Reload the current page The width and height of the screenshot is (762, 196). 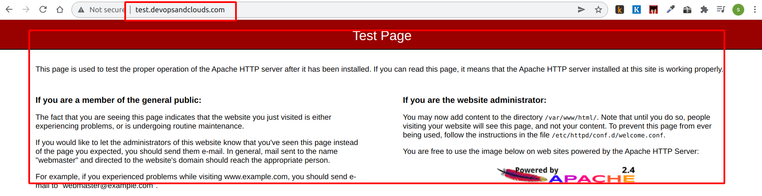[43, 9]
